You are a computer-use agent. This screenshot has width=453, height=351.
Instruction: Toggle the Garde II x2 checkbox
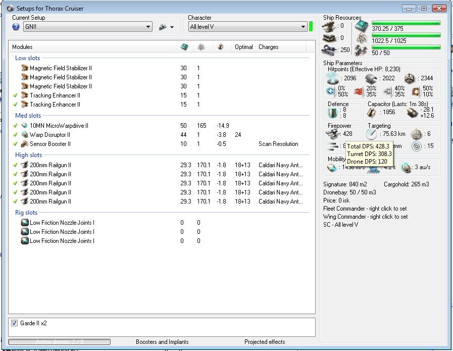tap(14, 323)
